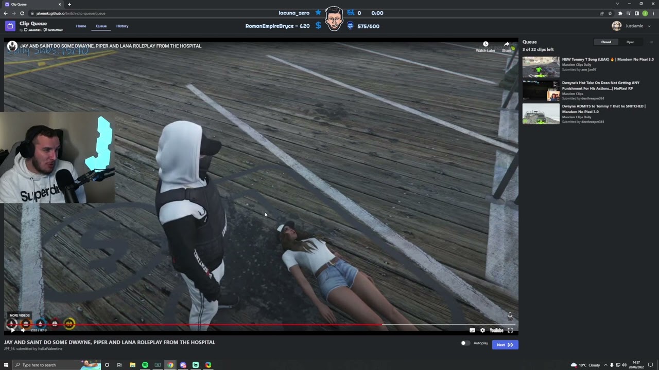Enter fullscreen with player fullscreen icon
This screenshot has height=370, width=659.
coord(510,330)
